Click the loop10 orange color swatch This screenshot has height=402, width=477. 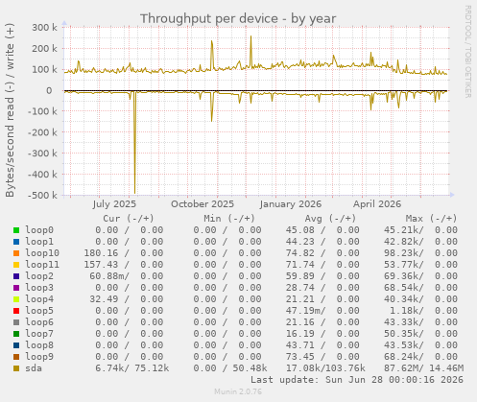[x=16, y=253]
